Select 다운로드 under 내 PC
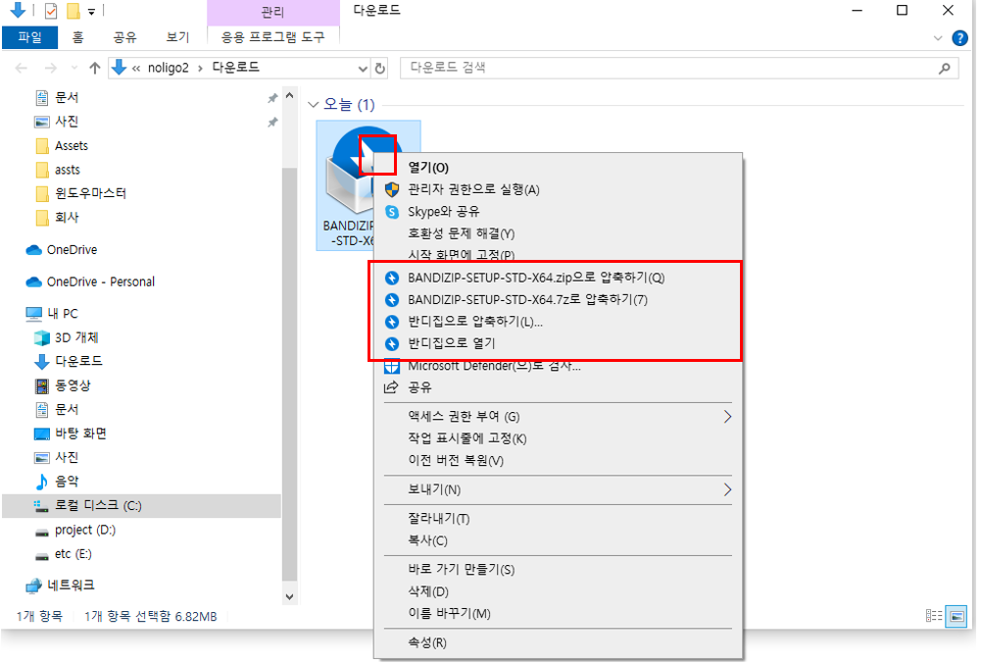This screenshot has height=664, width=982. tap(78, 361)
